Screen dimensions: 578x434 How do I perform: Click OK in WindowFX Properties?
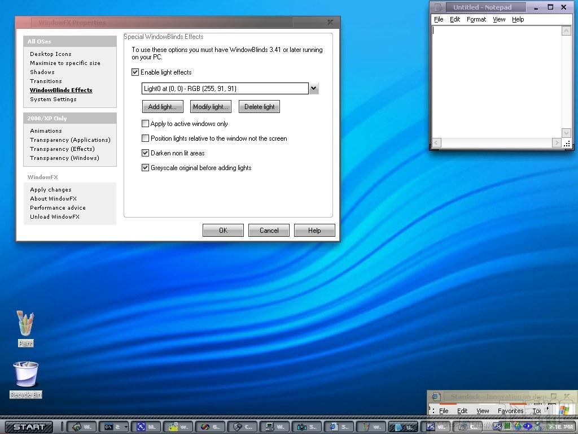[223, 231]
